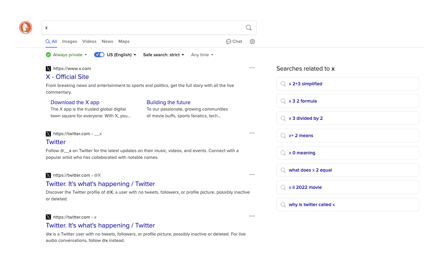Viewport: 441px width, 263px height.
Task: Open the Building the future sitelink
Action: (168, 102)
